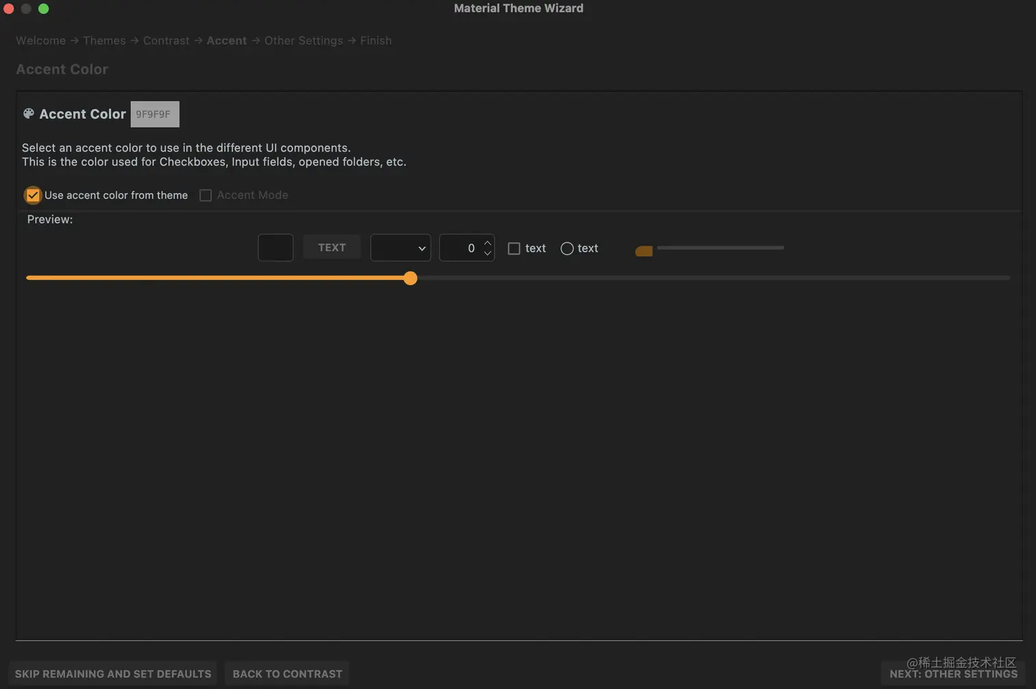This screenshot has height=689, width=1036.
Task: Go back to Contrast step
Action: coord(287,674)
